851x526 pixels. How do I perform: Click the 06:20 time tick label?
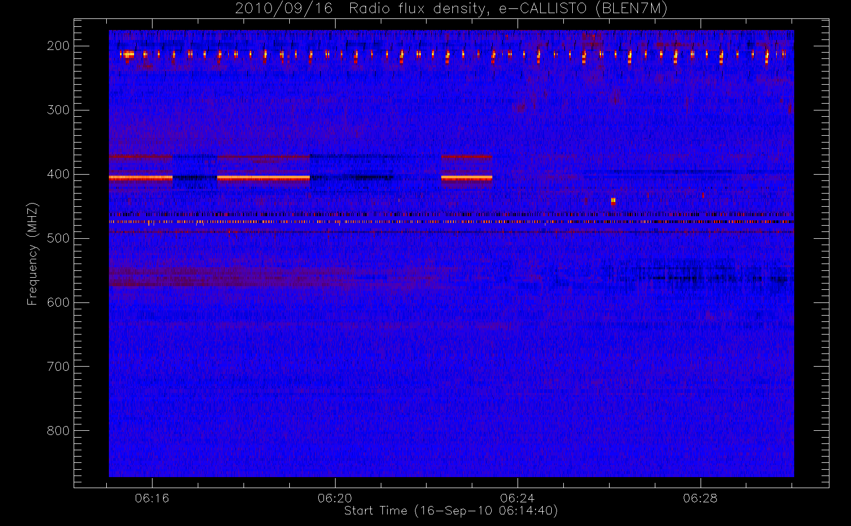(335, 498)
